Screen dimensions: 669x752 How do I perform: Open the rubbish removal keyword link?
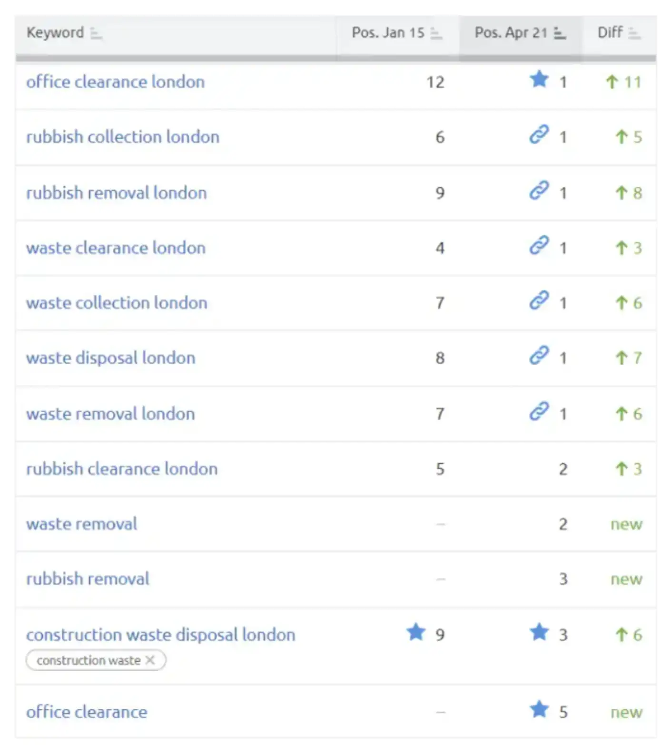pyautogui.click(x=88, y=579)
